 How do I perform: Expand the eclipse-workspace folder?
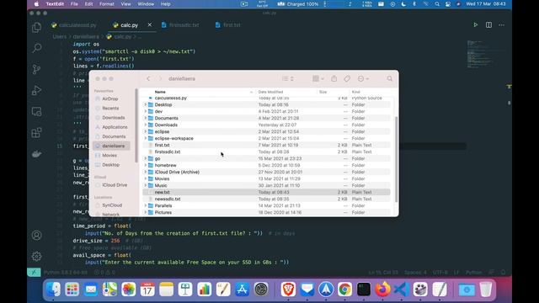click(x=146, y=138)
